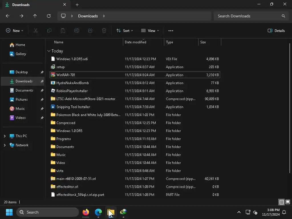Click the vertical scrollbar of file list
Image resolution: width=292 pixels, height=219 pixels.
pyautogui.click(x=290, y=108)
